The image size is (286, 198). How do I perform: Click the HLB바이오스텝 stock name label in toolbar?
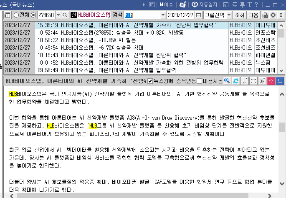pos(94,15)
